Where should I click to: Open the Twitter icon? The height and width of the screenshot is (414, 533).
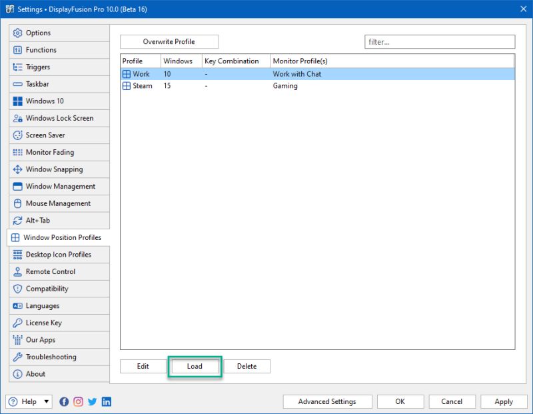(91, 402)
